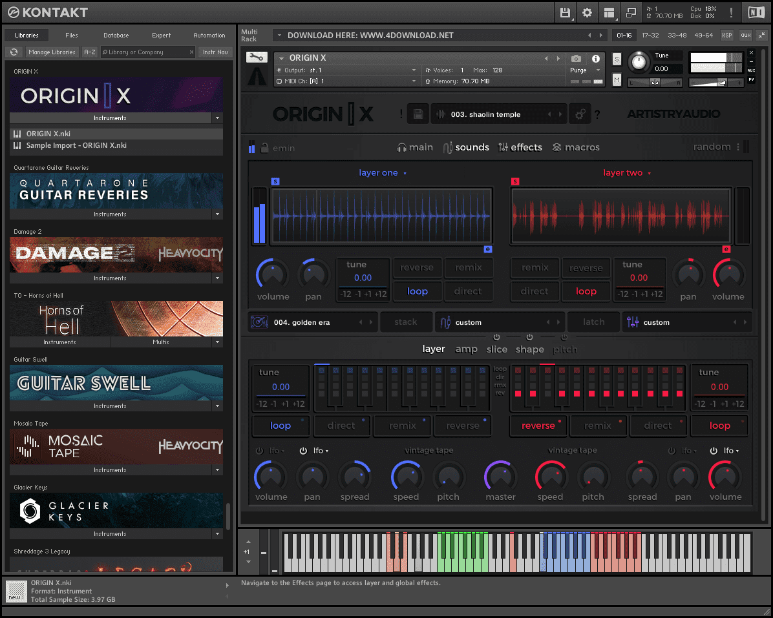This screenshot has height=618, width=773.
Task: Clear the library search field
Action: pyautogui.click(x=192, y=52)
